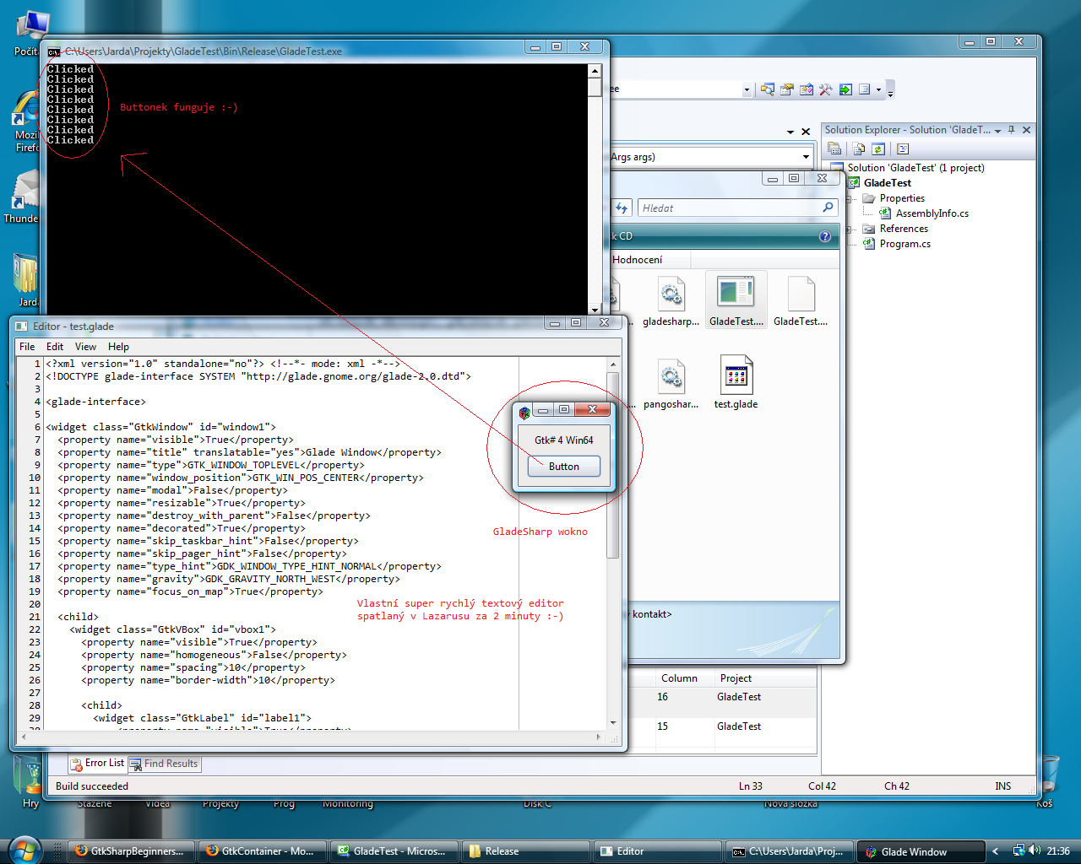The image size is (1081, 864).
Task: Click Mozilla Firefox desktop shortcut
Action: pyautogui.click(x=25, y=122)
